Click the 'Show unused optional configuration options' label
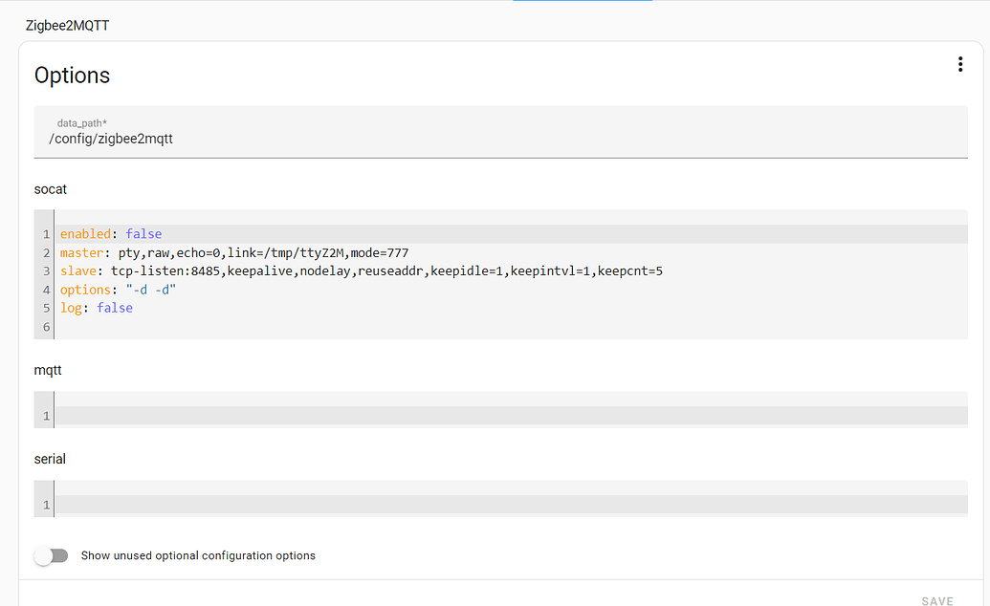Image resolution: width=990 pixels, height=606 pixels. coord(198,555)
